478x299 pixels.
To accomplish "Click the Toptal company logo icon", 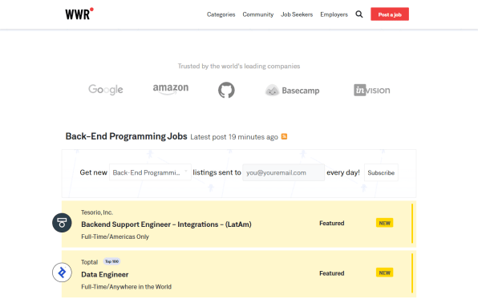I will [62, 273].
